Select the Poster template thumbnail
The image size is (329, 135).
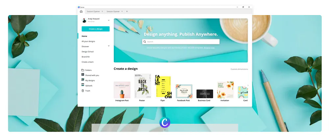pos(143,86)
